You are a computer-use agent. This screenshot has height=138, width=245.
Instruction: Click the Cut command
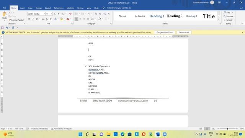click(11, 13)
